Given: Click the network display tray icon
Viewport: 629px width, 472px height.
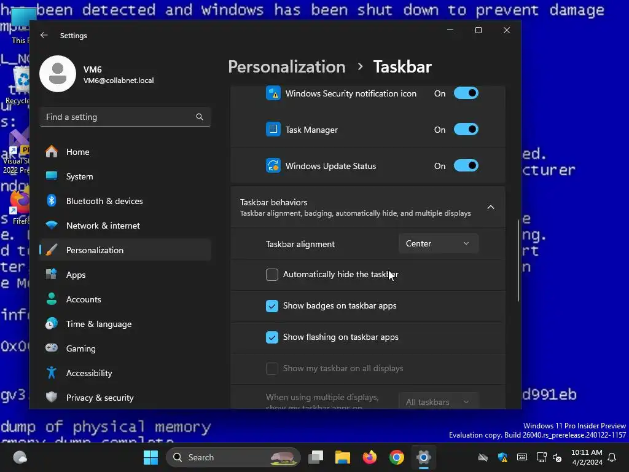Looking at the screenshot, I should [541, 457].
